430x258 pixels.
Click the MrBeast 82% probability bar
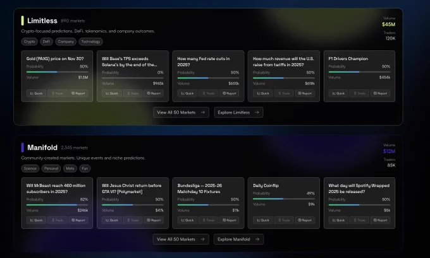coord(57,205)
